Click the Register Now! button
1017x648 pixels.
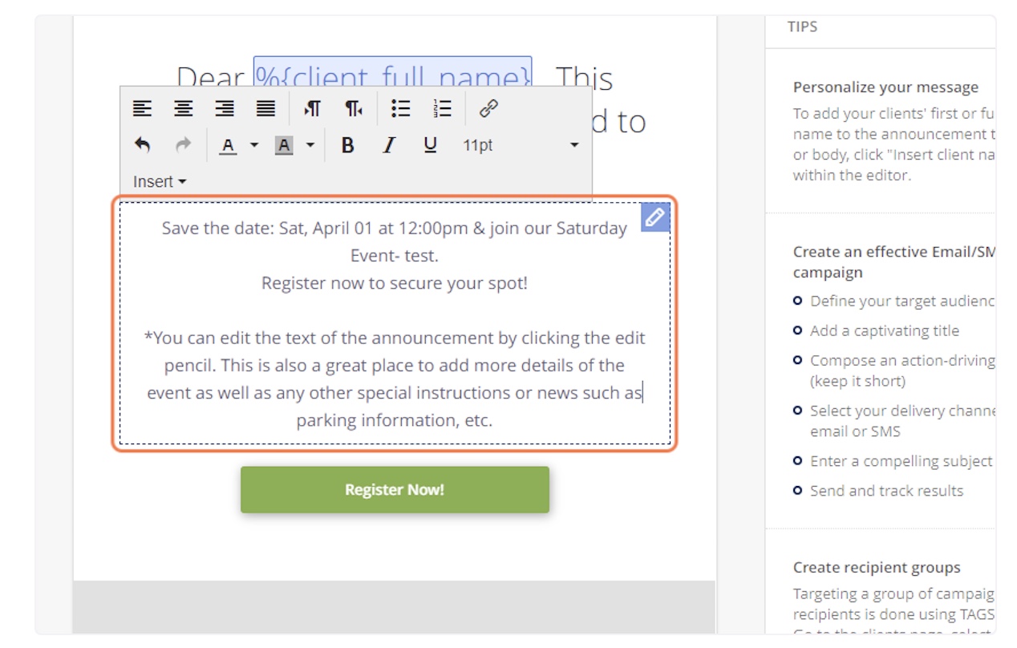pyautogui.click(x=395, y=489)
